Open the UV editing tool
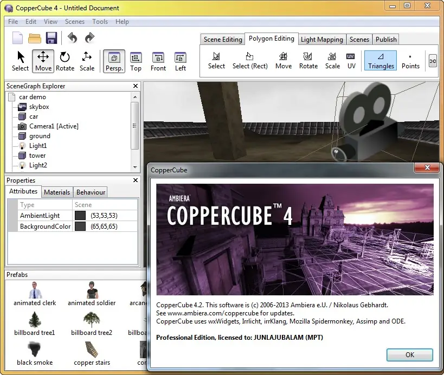444x375 pixels. click(351, 61)
